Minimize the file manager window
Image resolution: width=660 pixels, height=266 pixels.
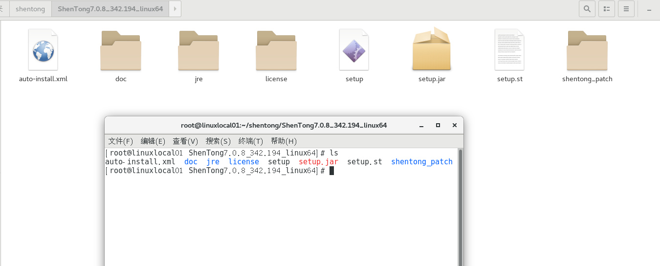click(x=649, y=9)
